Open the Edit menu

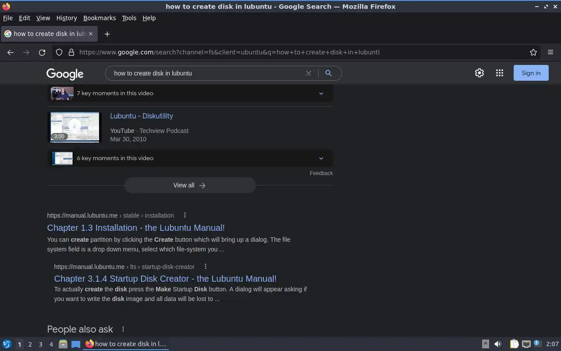click(25, 18)
